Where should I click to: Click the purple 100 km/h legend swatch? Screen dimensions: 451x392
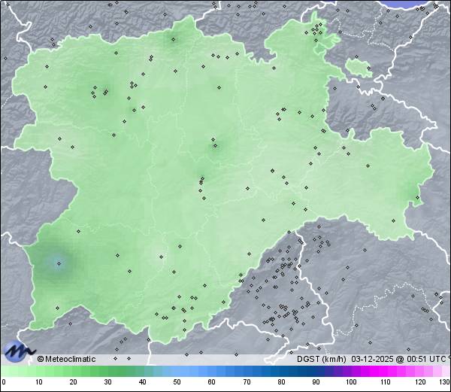[350, 372]
